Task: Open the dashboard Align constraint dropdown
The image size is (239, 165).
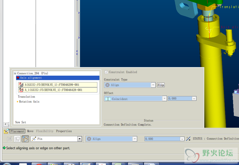Action: pos(135,139)
